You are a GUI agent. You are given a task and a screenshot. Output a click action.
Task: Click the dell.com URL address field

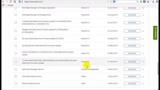[65, 2]
